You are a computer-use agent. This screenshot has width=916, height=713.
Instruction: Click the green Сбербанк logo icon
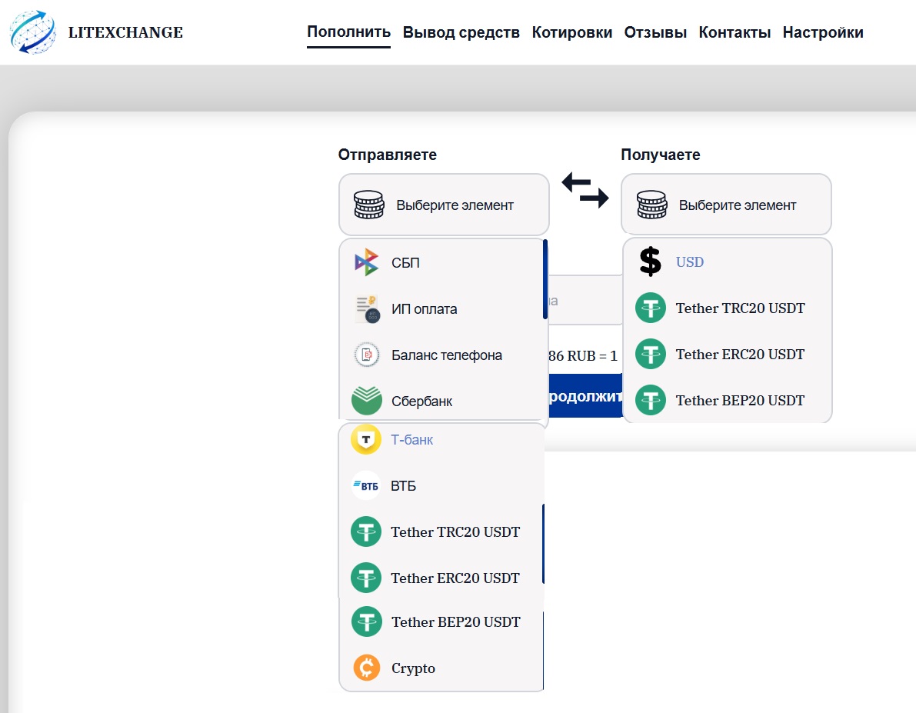coord(367,401)
